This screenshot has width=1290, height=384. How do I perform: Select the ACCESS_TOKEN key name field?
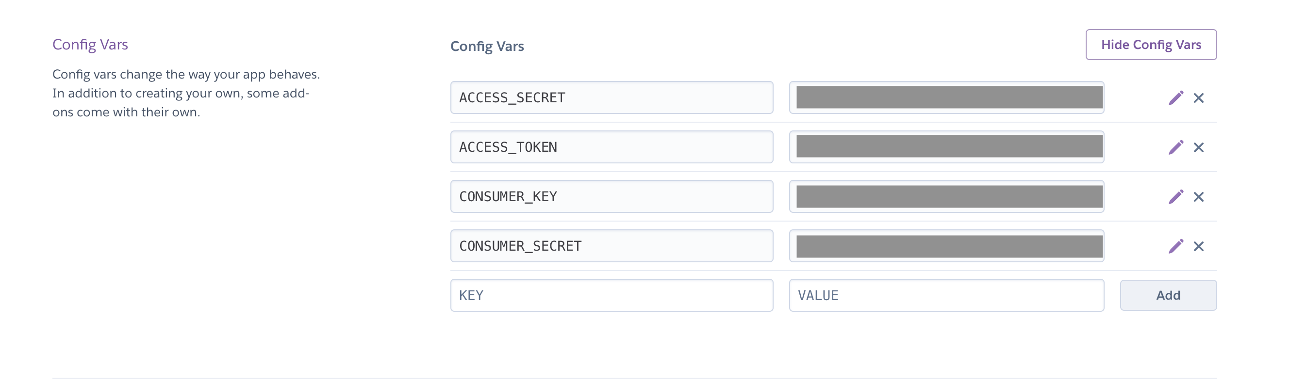612,147
